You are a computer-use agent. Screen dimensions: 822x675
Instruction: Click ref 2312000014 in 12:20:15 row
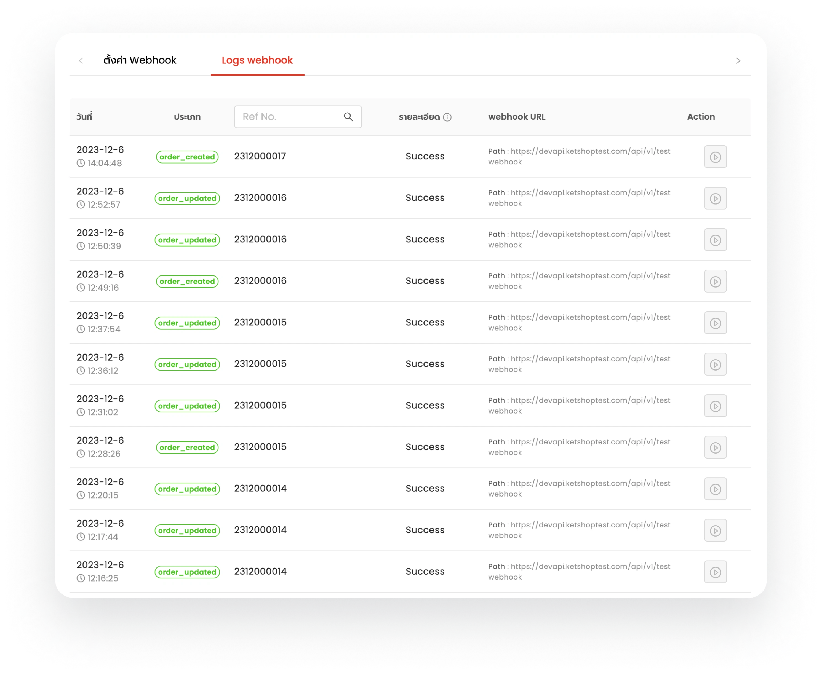pos(260,488)
